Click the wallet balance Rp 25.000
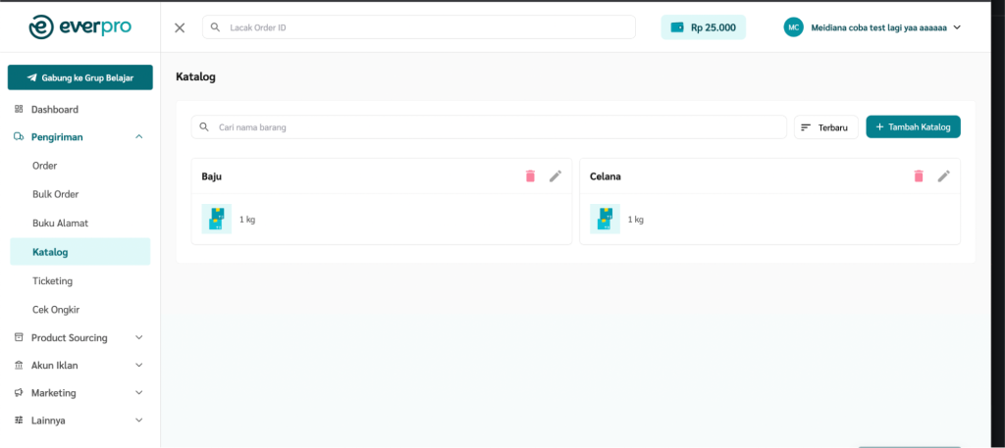 [703, 27]
